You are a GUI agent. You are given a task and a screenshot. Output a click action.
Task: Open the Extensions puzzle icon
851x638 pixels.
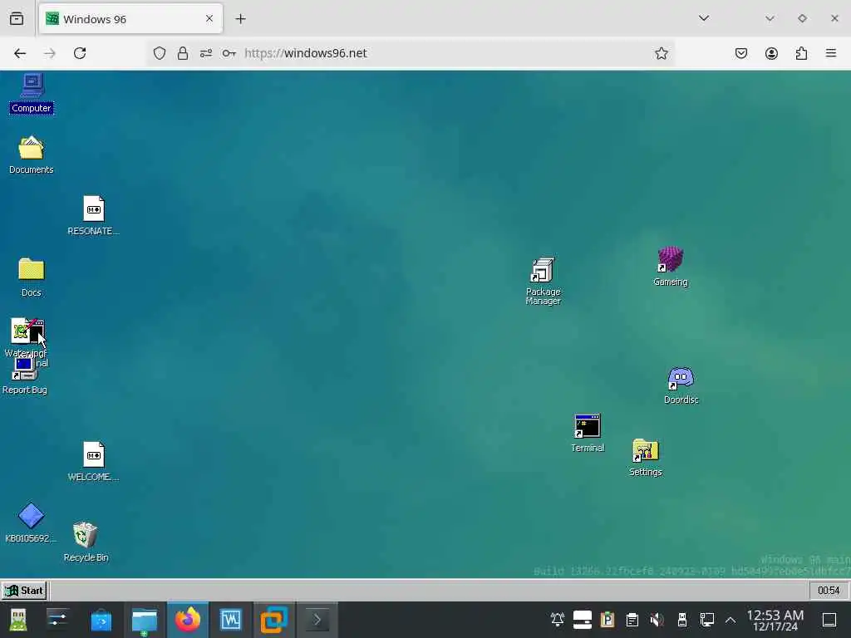tap(801, 53)
